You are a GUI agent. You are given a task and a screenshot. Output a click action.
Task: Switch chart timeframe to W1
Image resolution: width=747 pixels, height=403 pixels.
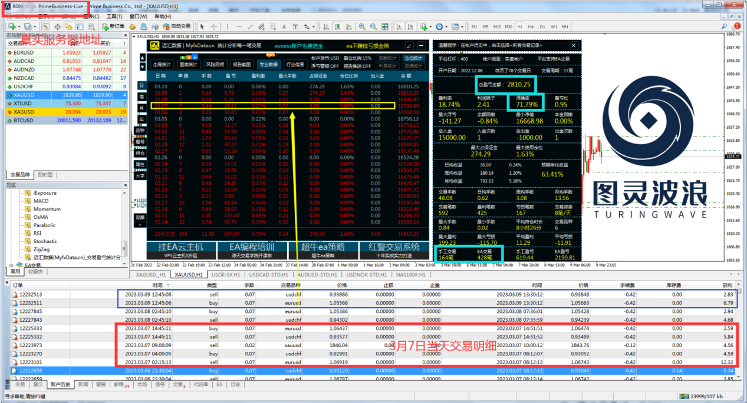coord(554,26)
